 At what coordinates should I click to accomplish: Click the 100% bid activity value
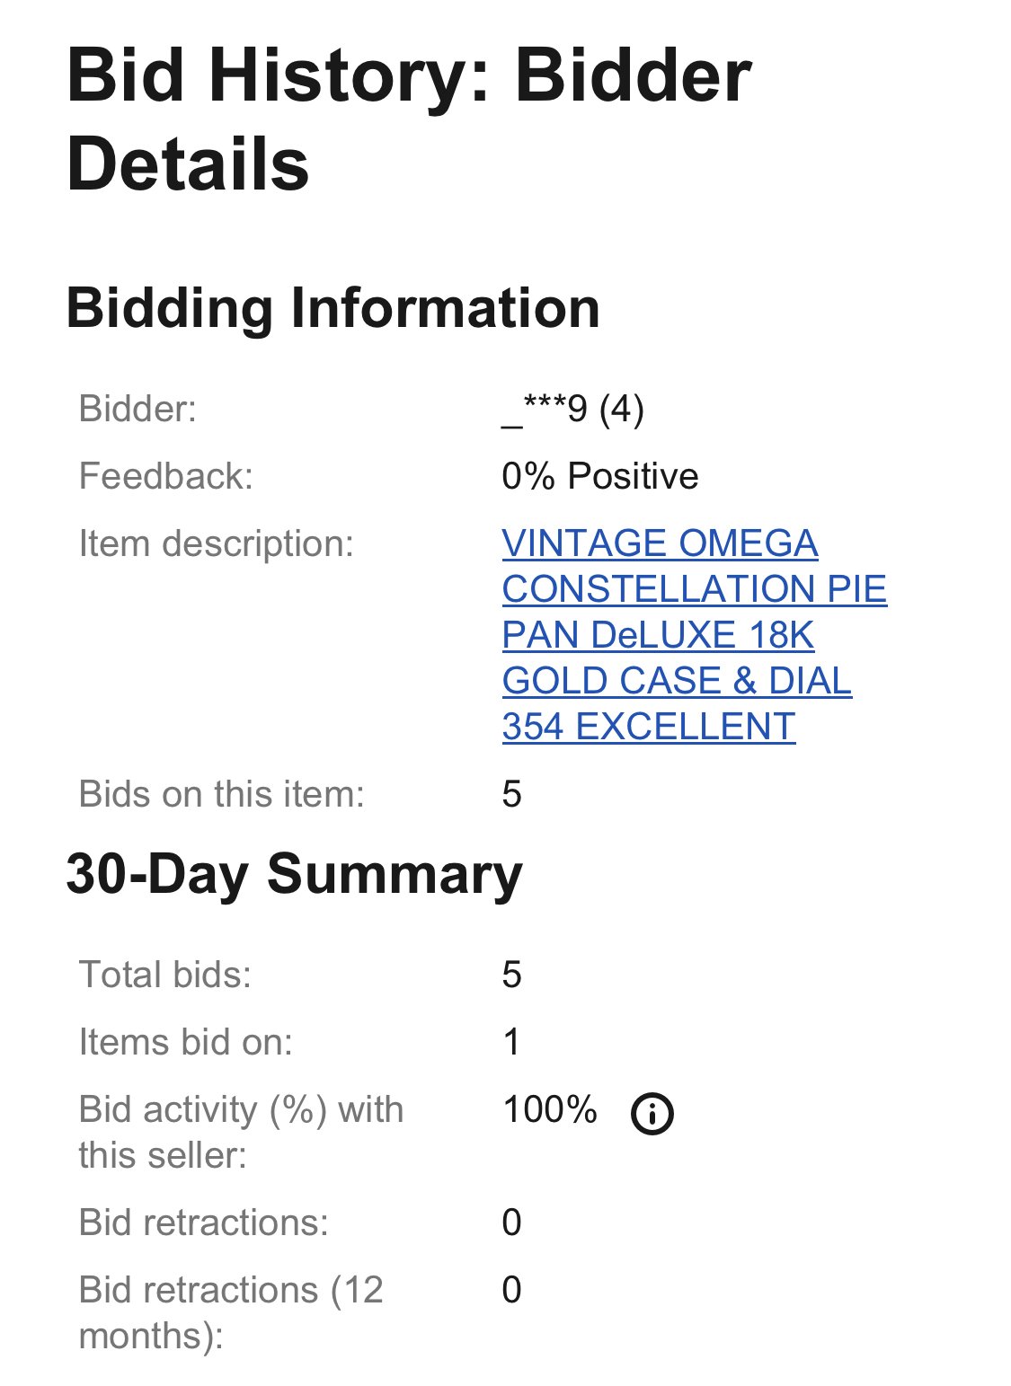549,1109
